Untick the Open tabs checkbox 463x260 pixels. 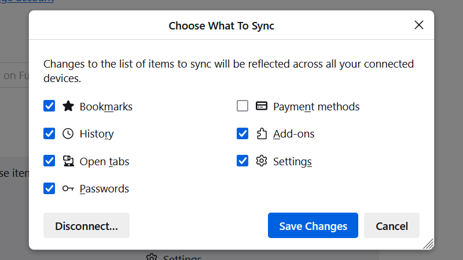click(x=49, y=161)
